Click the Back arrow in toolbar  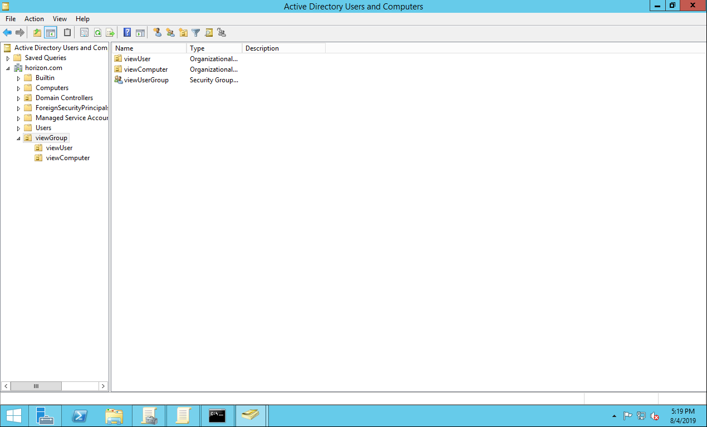pos(7,33)
